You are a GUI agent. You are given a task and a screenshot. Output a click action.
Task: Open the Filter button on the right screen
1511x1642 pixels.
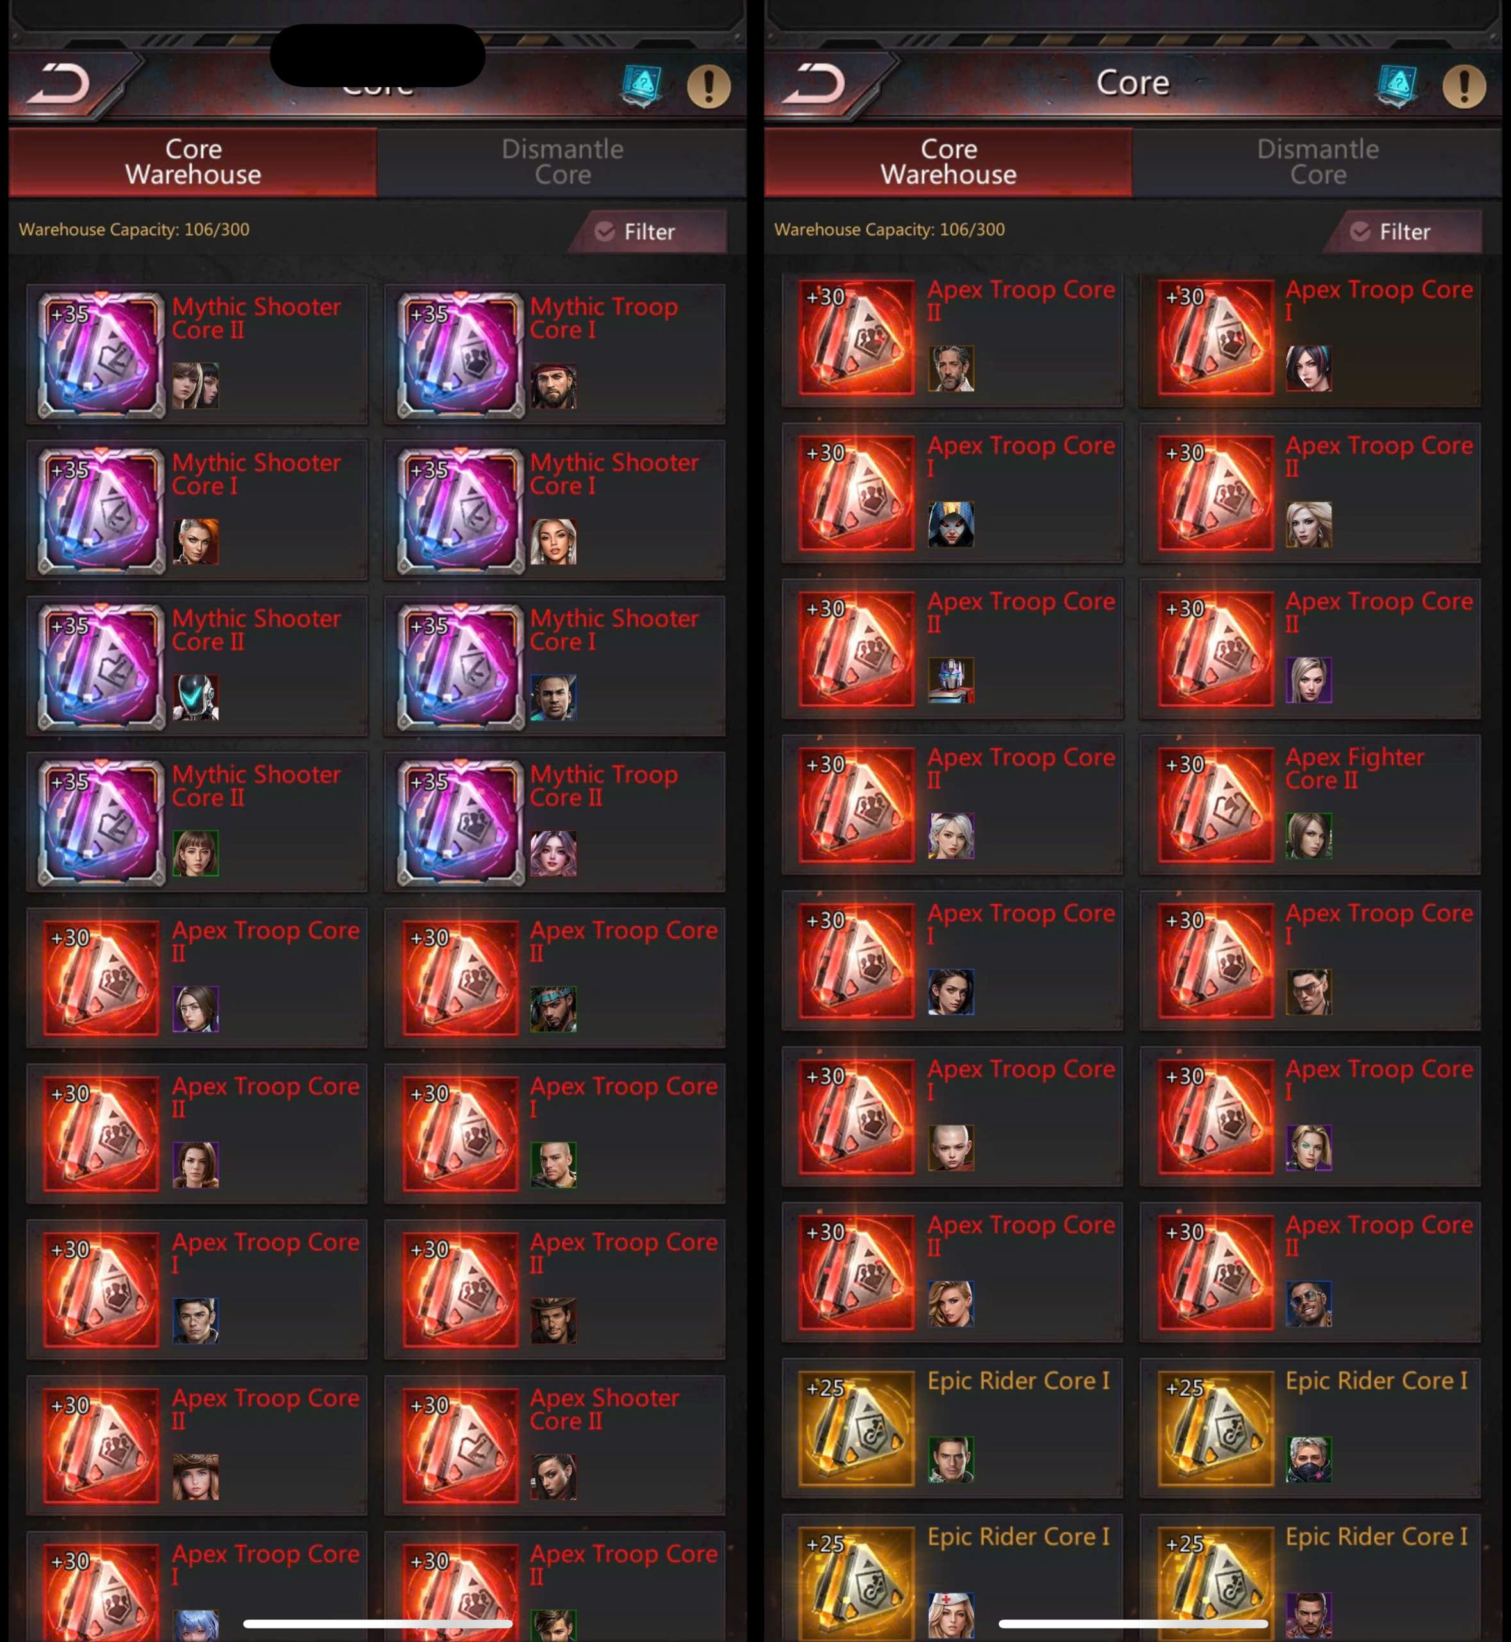point(1403,232)
